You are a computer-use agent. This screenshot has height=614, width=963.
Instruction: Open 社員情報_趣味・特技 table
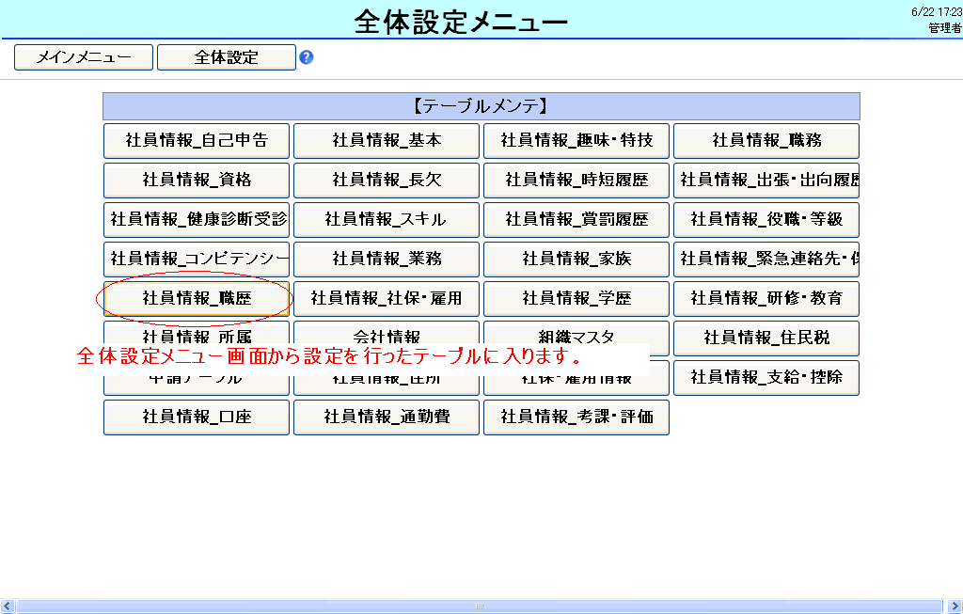click(x=576, y=141)
